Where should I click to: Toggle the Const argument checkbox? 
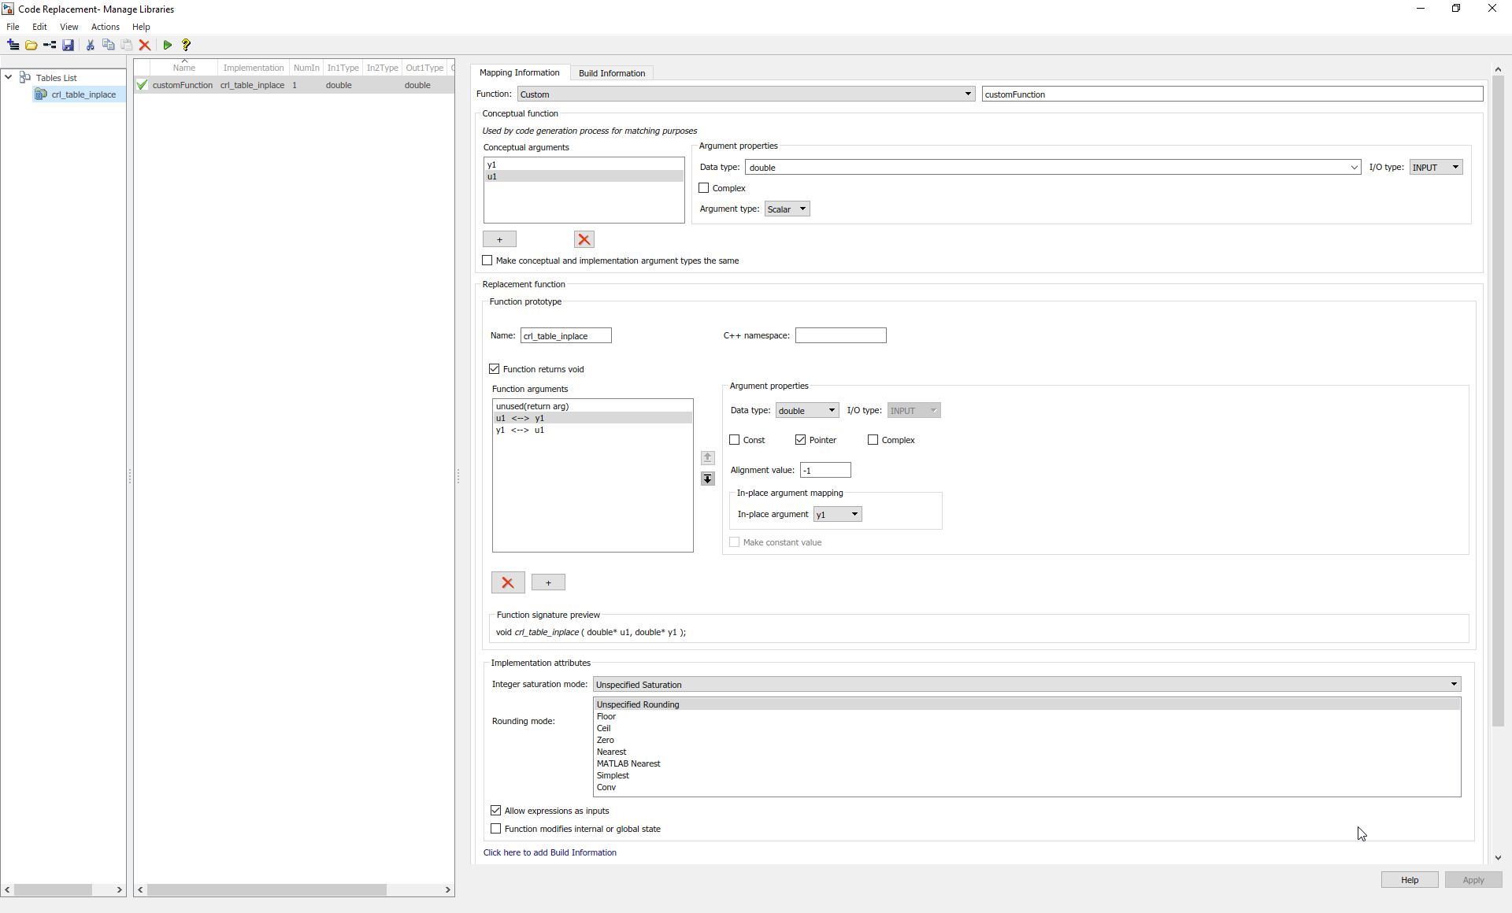[735, 440]
